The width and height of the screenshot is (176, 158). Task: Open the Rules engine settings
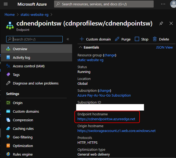pos(23,154)
